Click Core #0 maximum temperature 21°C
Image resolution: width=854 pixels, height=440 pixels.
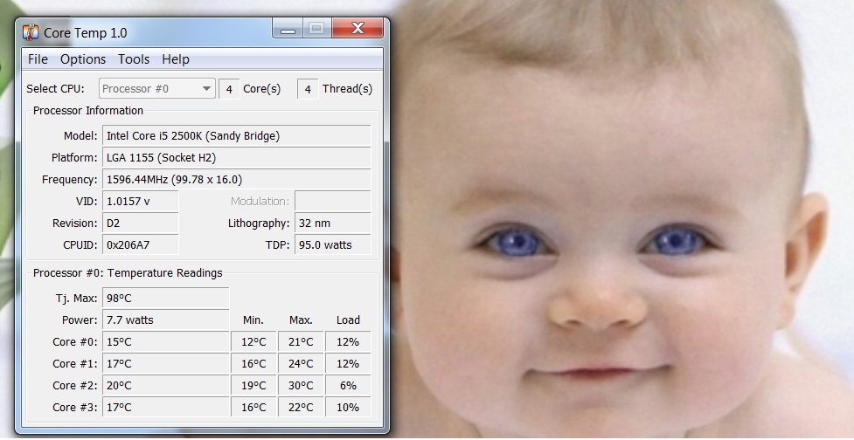click(x=301, y=342)
